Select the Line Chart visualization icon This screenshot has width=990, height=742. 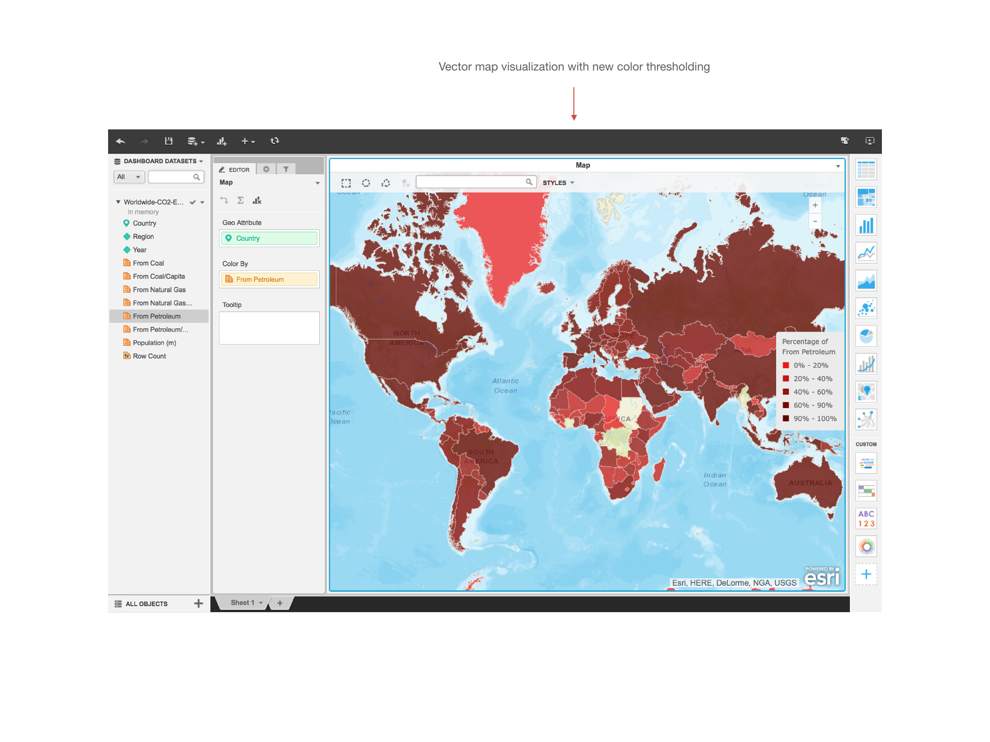pos(866,253)
